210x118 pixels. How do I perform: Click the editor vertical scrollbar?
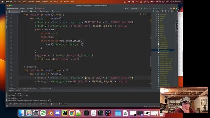tap(150, 61)
